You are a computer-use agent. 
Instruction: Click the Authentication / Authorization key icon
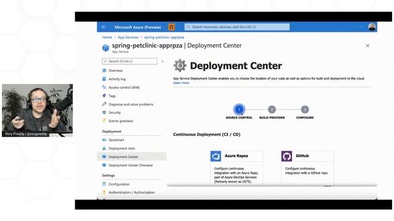tap(104, 192)
